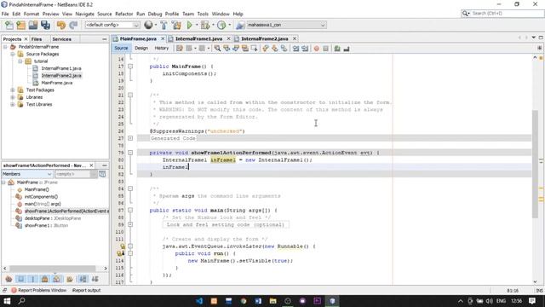Click the Shift Line Left icon in editor toolbar

tap(295, 49)
